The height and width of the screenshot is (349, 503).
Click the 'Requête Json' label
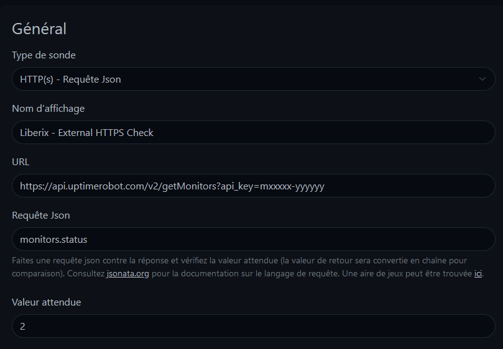click(x=41, y=215)
